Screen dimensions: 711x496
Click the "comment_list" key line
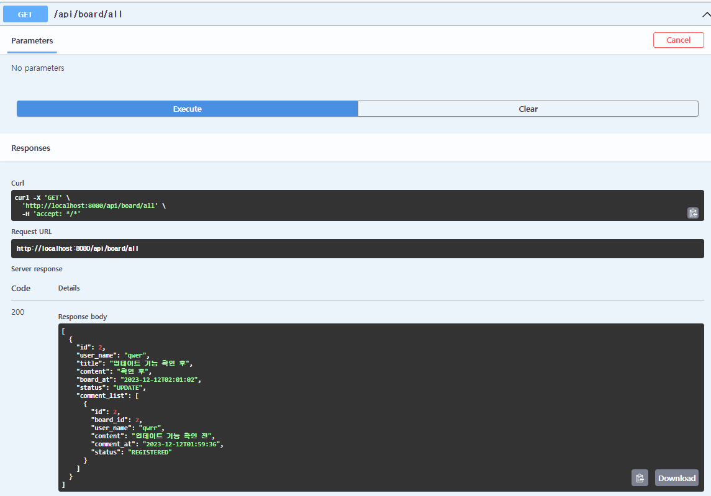click(x=107, y=396)
